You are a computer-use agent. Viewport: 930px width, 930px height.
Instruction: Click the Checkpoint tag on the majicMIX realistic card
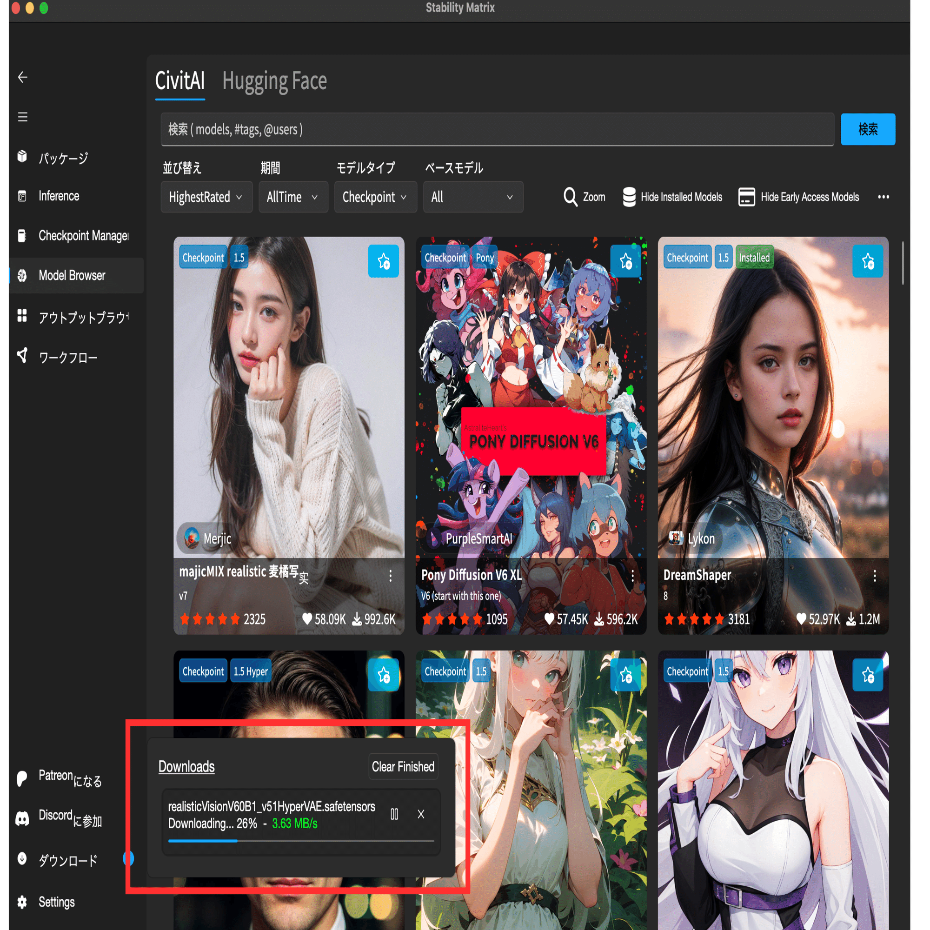(203, 258)
